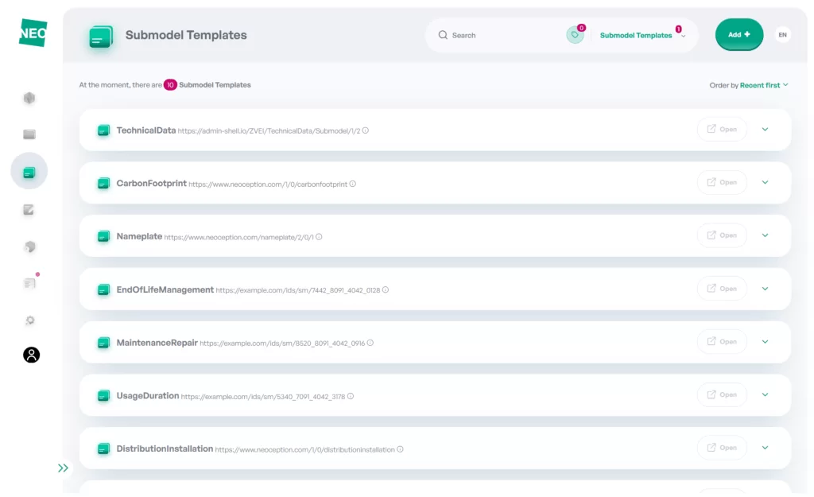This screenshot has width=814, height=497.
Task: Click the 8520_8091_4042_0916 example URL
Action: (282, 344)
